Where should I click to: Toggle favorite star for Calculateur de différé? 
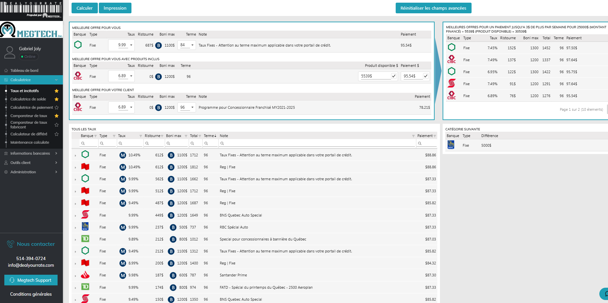(57, 134)
